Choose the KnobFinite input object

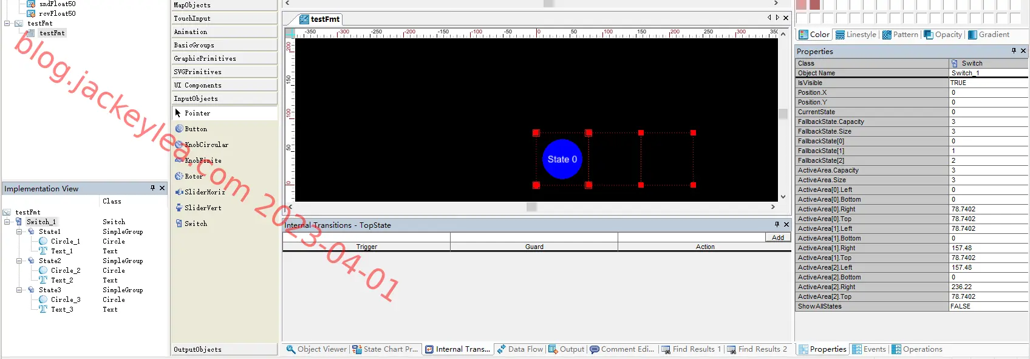(x=202, y=160)
